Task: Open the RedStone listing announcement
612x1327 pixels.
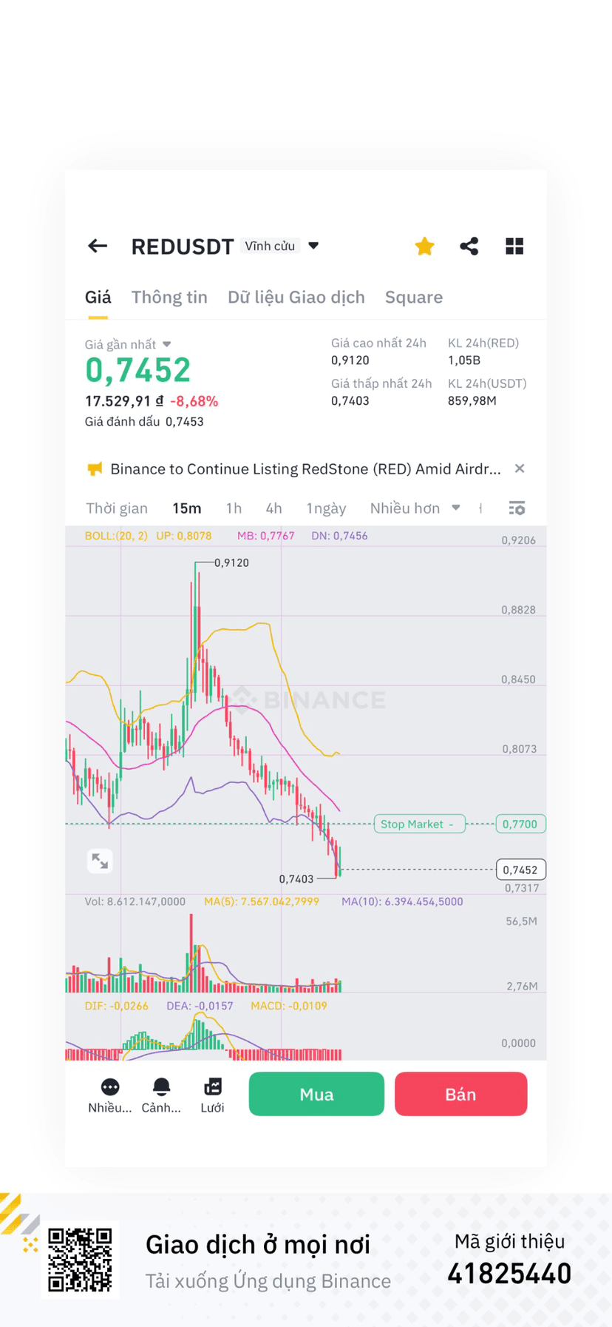Action: click(x=305, y=468)
